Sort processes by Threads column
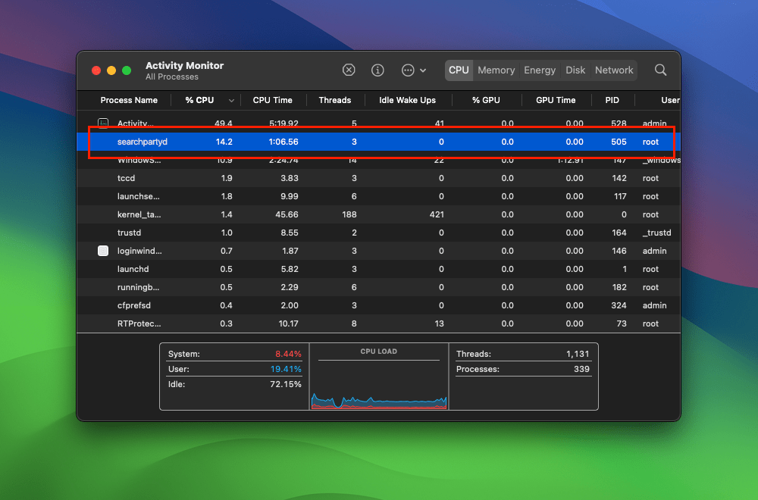758x500 pixels. coord(334,100)
